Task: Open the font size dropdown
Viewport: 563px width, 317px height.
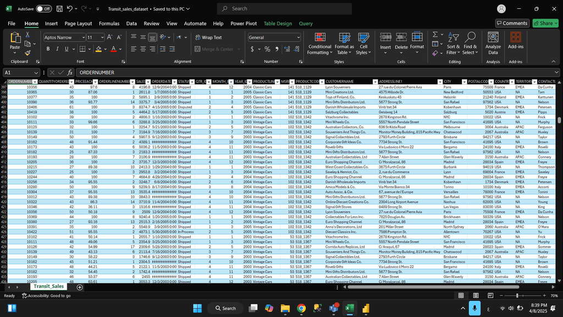Action: pos(102,37)
